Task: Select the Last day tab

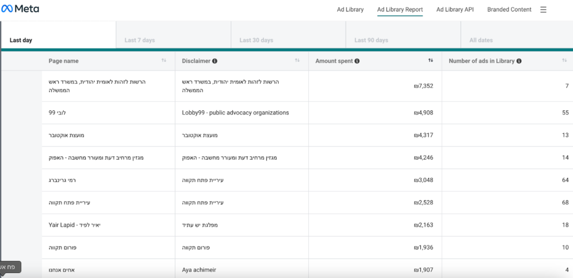Action: pyautogui.click(x=21, y=40)
